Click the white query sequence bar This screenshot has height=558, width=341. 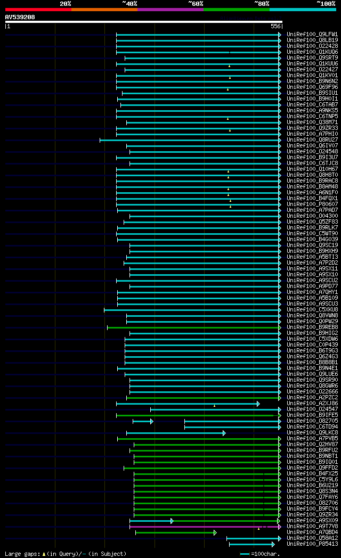coord(144,22)
